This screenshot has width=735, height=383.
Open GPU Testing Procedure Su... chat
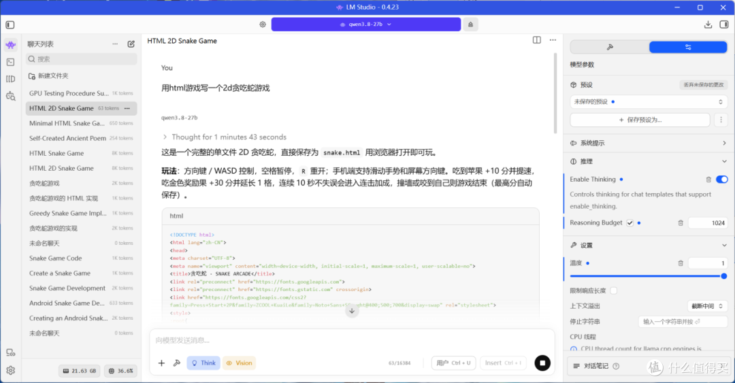click(x=81, y=93)
